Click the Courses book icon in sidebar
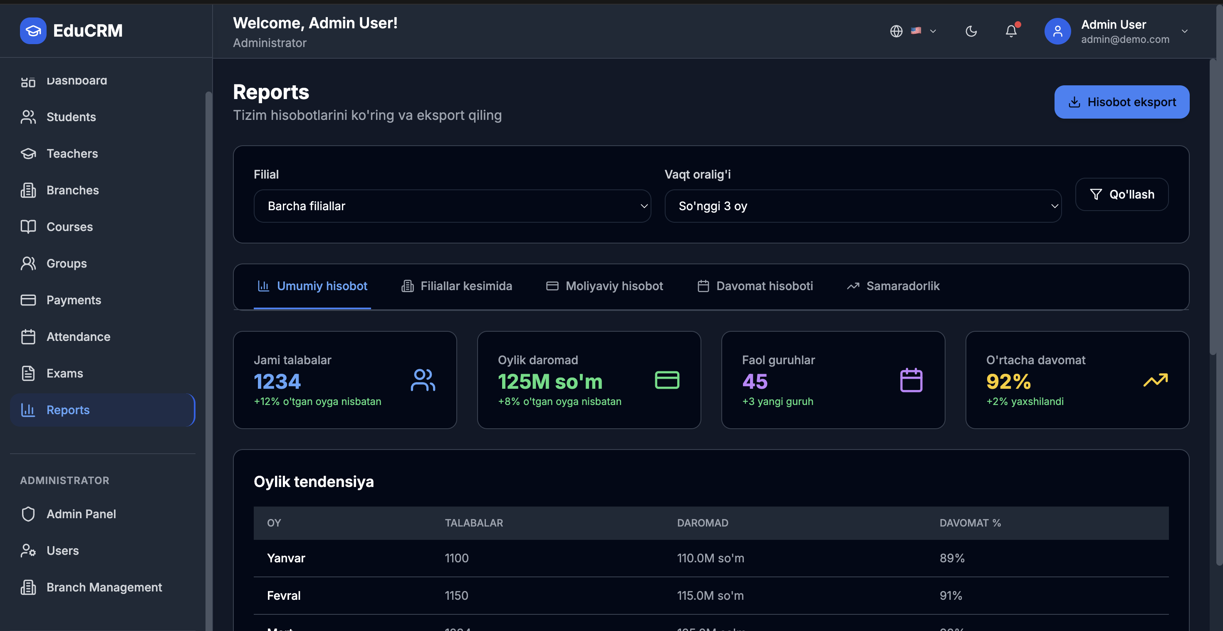This screenshot has width=1223, height=631. coord(28,227)
